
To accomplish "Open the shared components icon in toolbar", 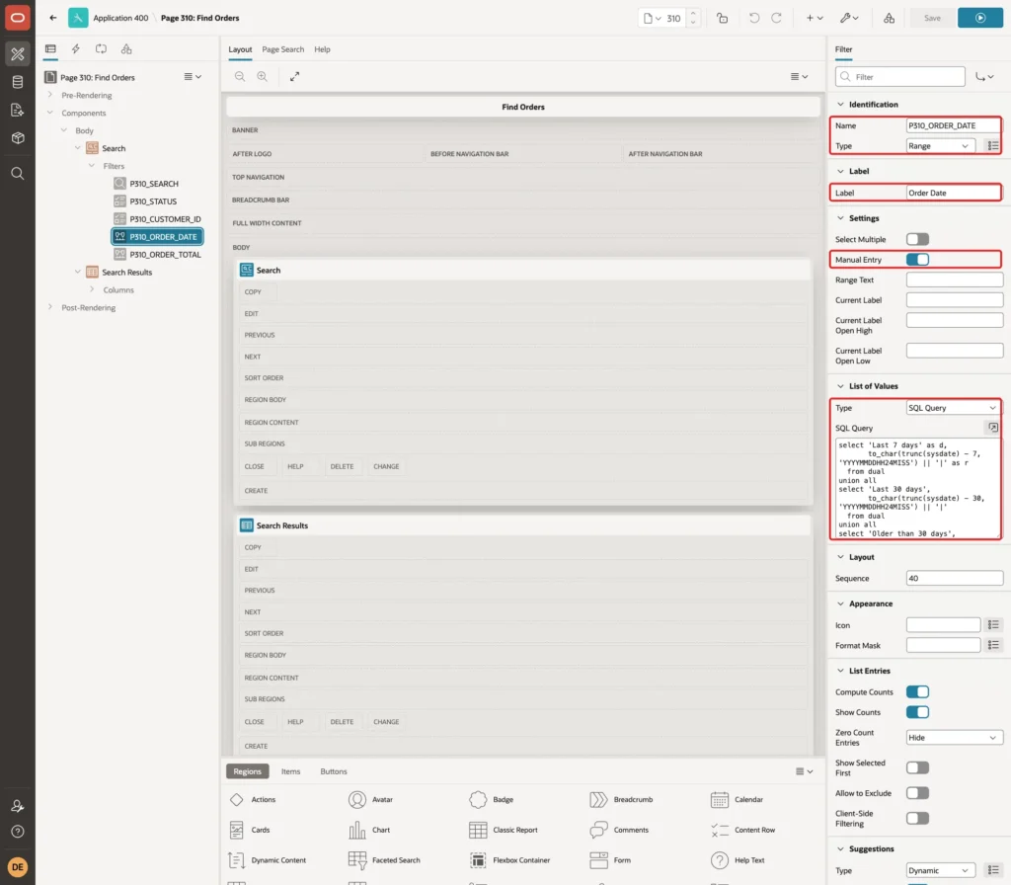I will coord(890,18).
